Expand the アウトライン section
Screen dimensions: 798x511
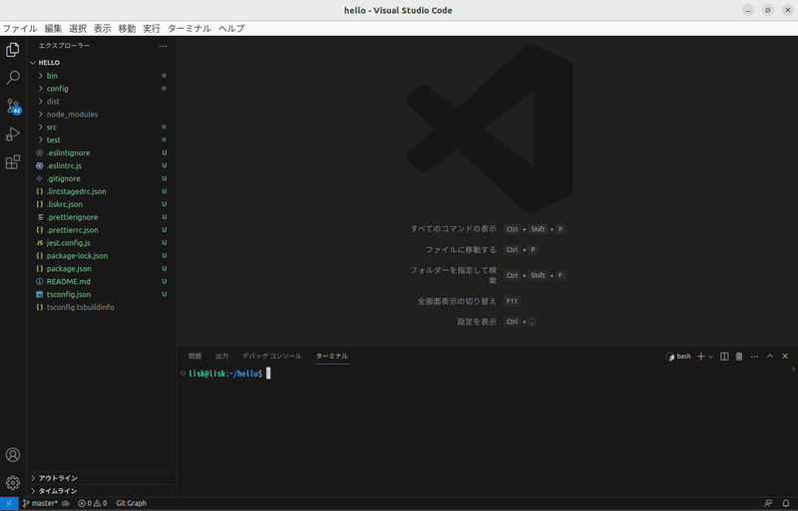102,478
